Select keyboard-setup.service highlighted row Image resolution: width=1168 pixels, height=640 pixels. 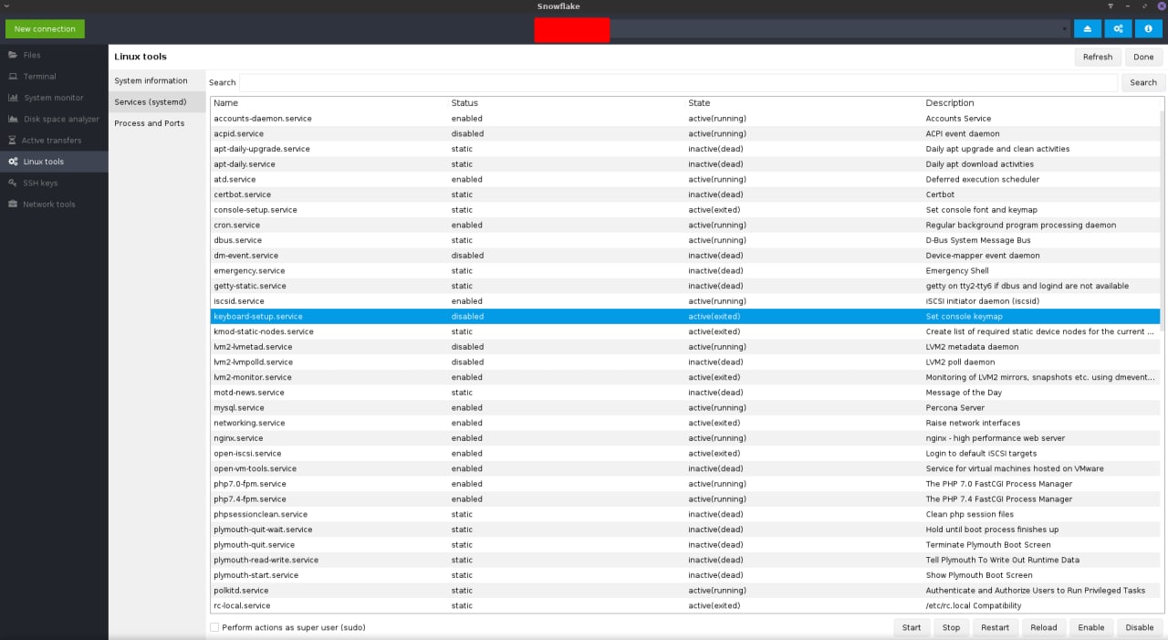[685, 316]
